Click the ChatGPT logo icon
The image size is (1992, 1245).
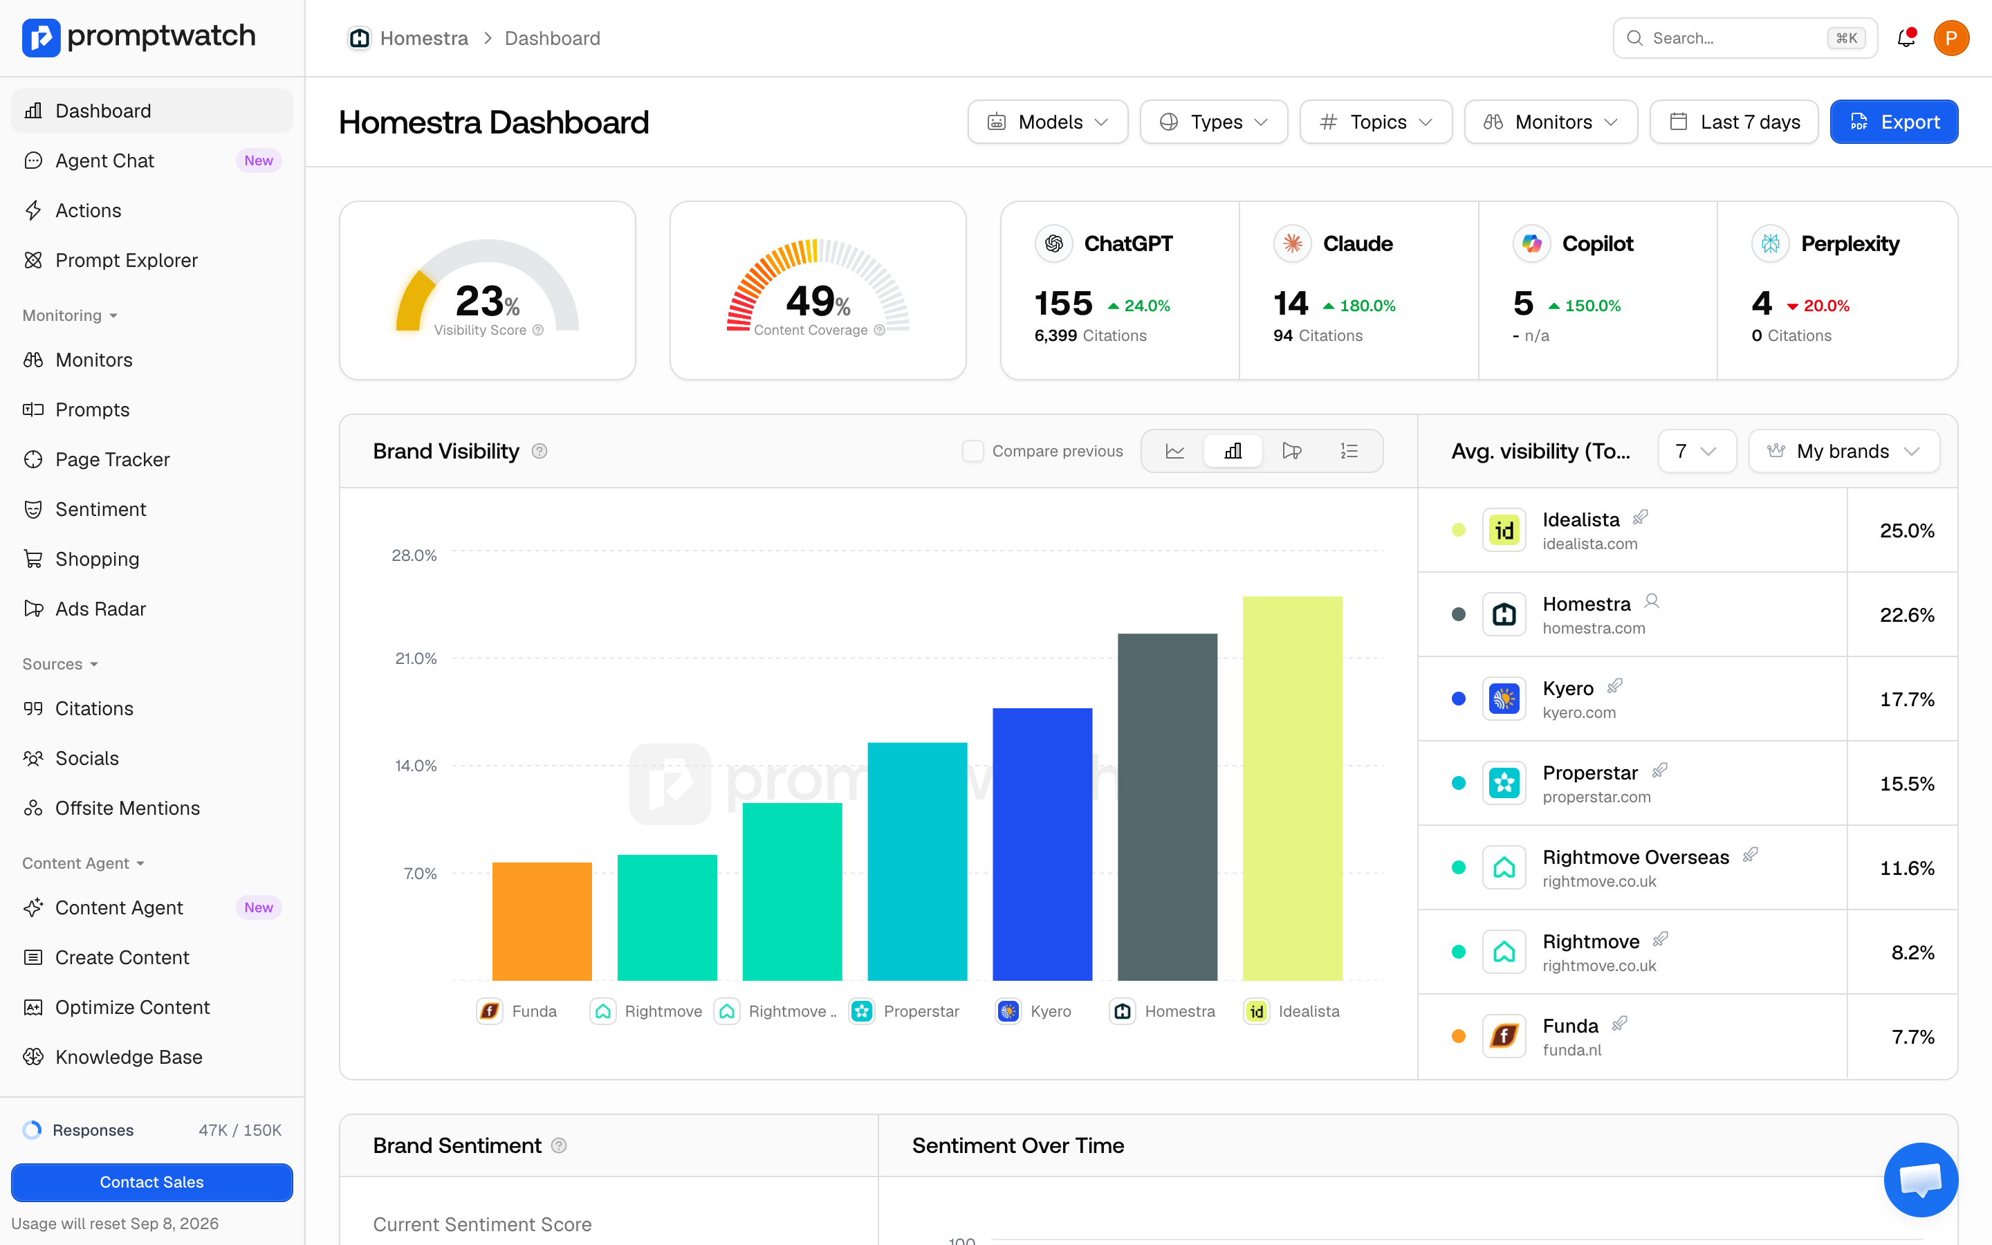pyautogui.click(x=1053, y=243)
